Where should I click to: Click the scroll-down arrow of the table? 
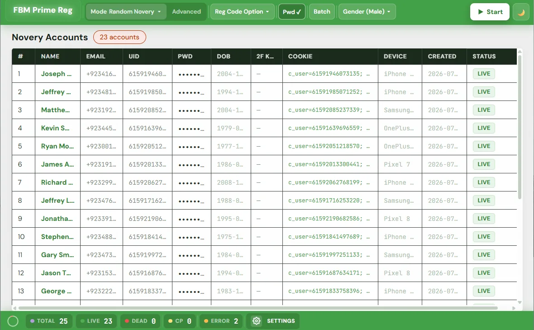click(x=520, y=302)
